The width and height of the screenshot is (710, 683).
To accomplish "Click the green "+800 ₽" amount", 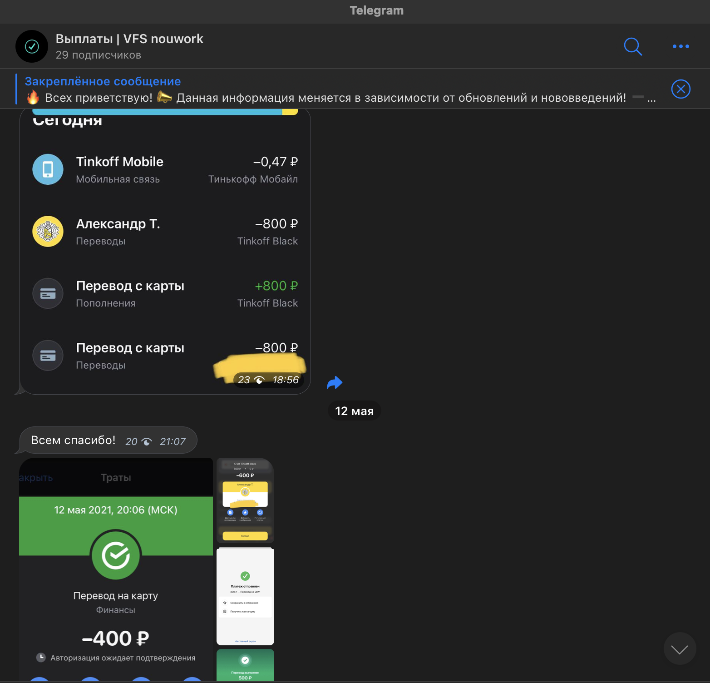I will [x=276, y=286].
